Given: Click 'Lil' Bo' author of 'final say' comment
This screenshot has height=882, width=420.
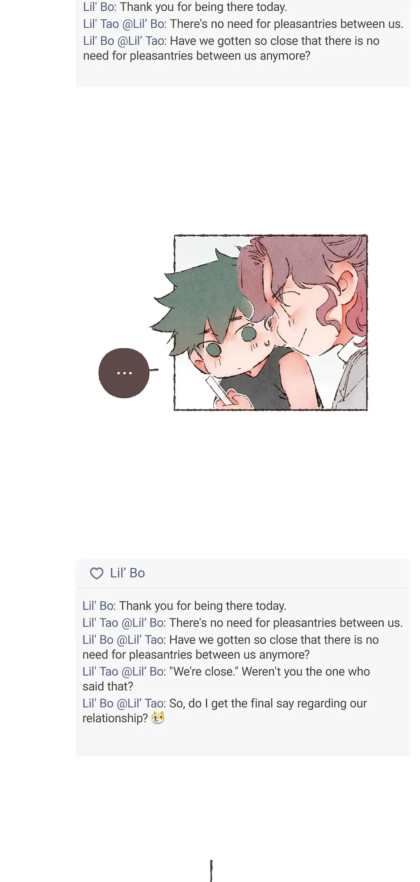Looking at the screenshot, I should 98,703.
